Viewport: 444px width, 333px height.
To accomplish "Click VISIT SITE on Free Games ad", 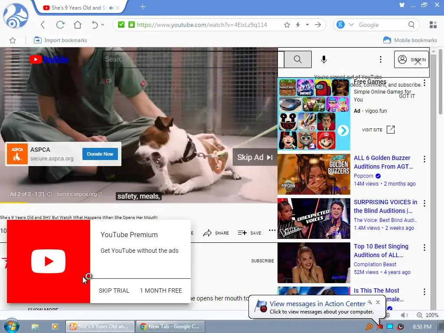I will (378, 130).
